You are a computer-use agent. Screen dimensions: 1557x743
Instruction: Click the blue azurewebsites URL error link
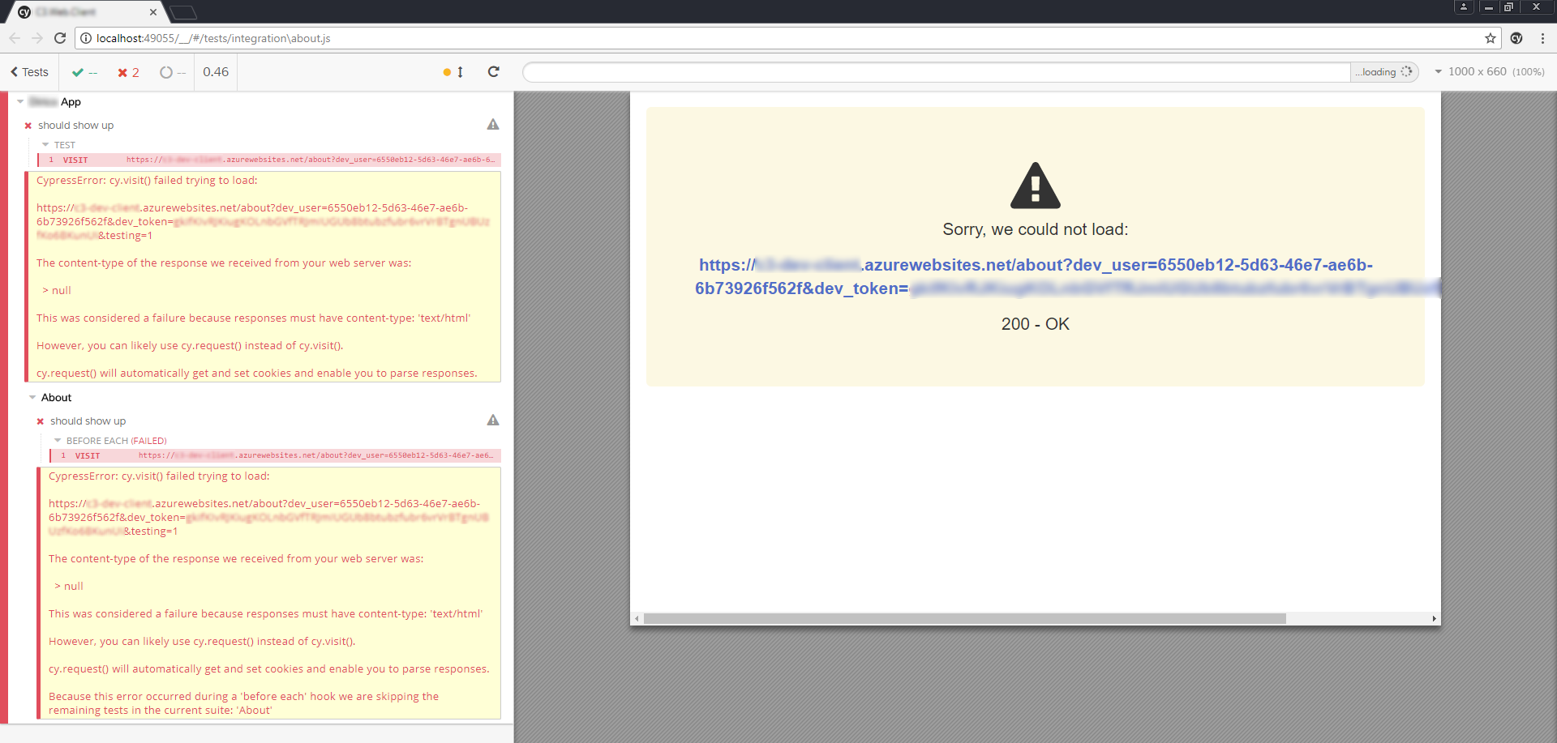tap(1035, 276)
